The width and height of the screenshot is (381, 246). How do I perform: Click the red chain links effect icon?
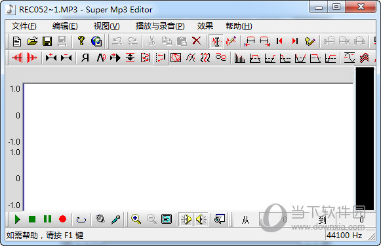[x=221, y=58]
